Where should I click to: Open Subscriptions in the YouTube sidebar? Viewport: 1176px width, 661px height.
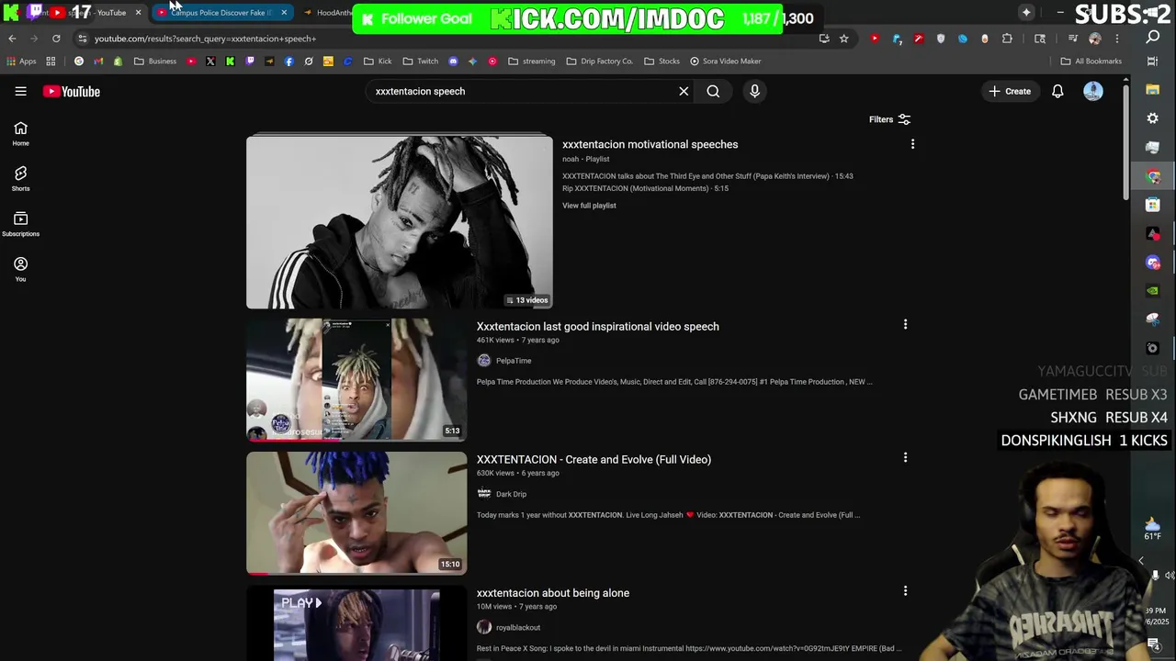point(20,224)
